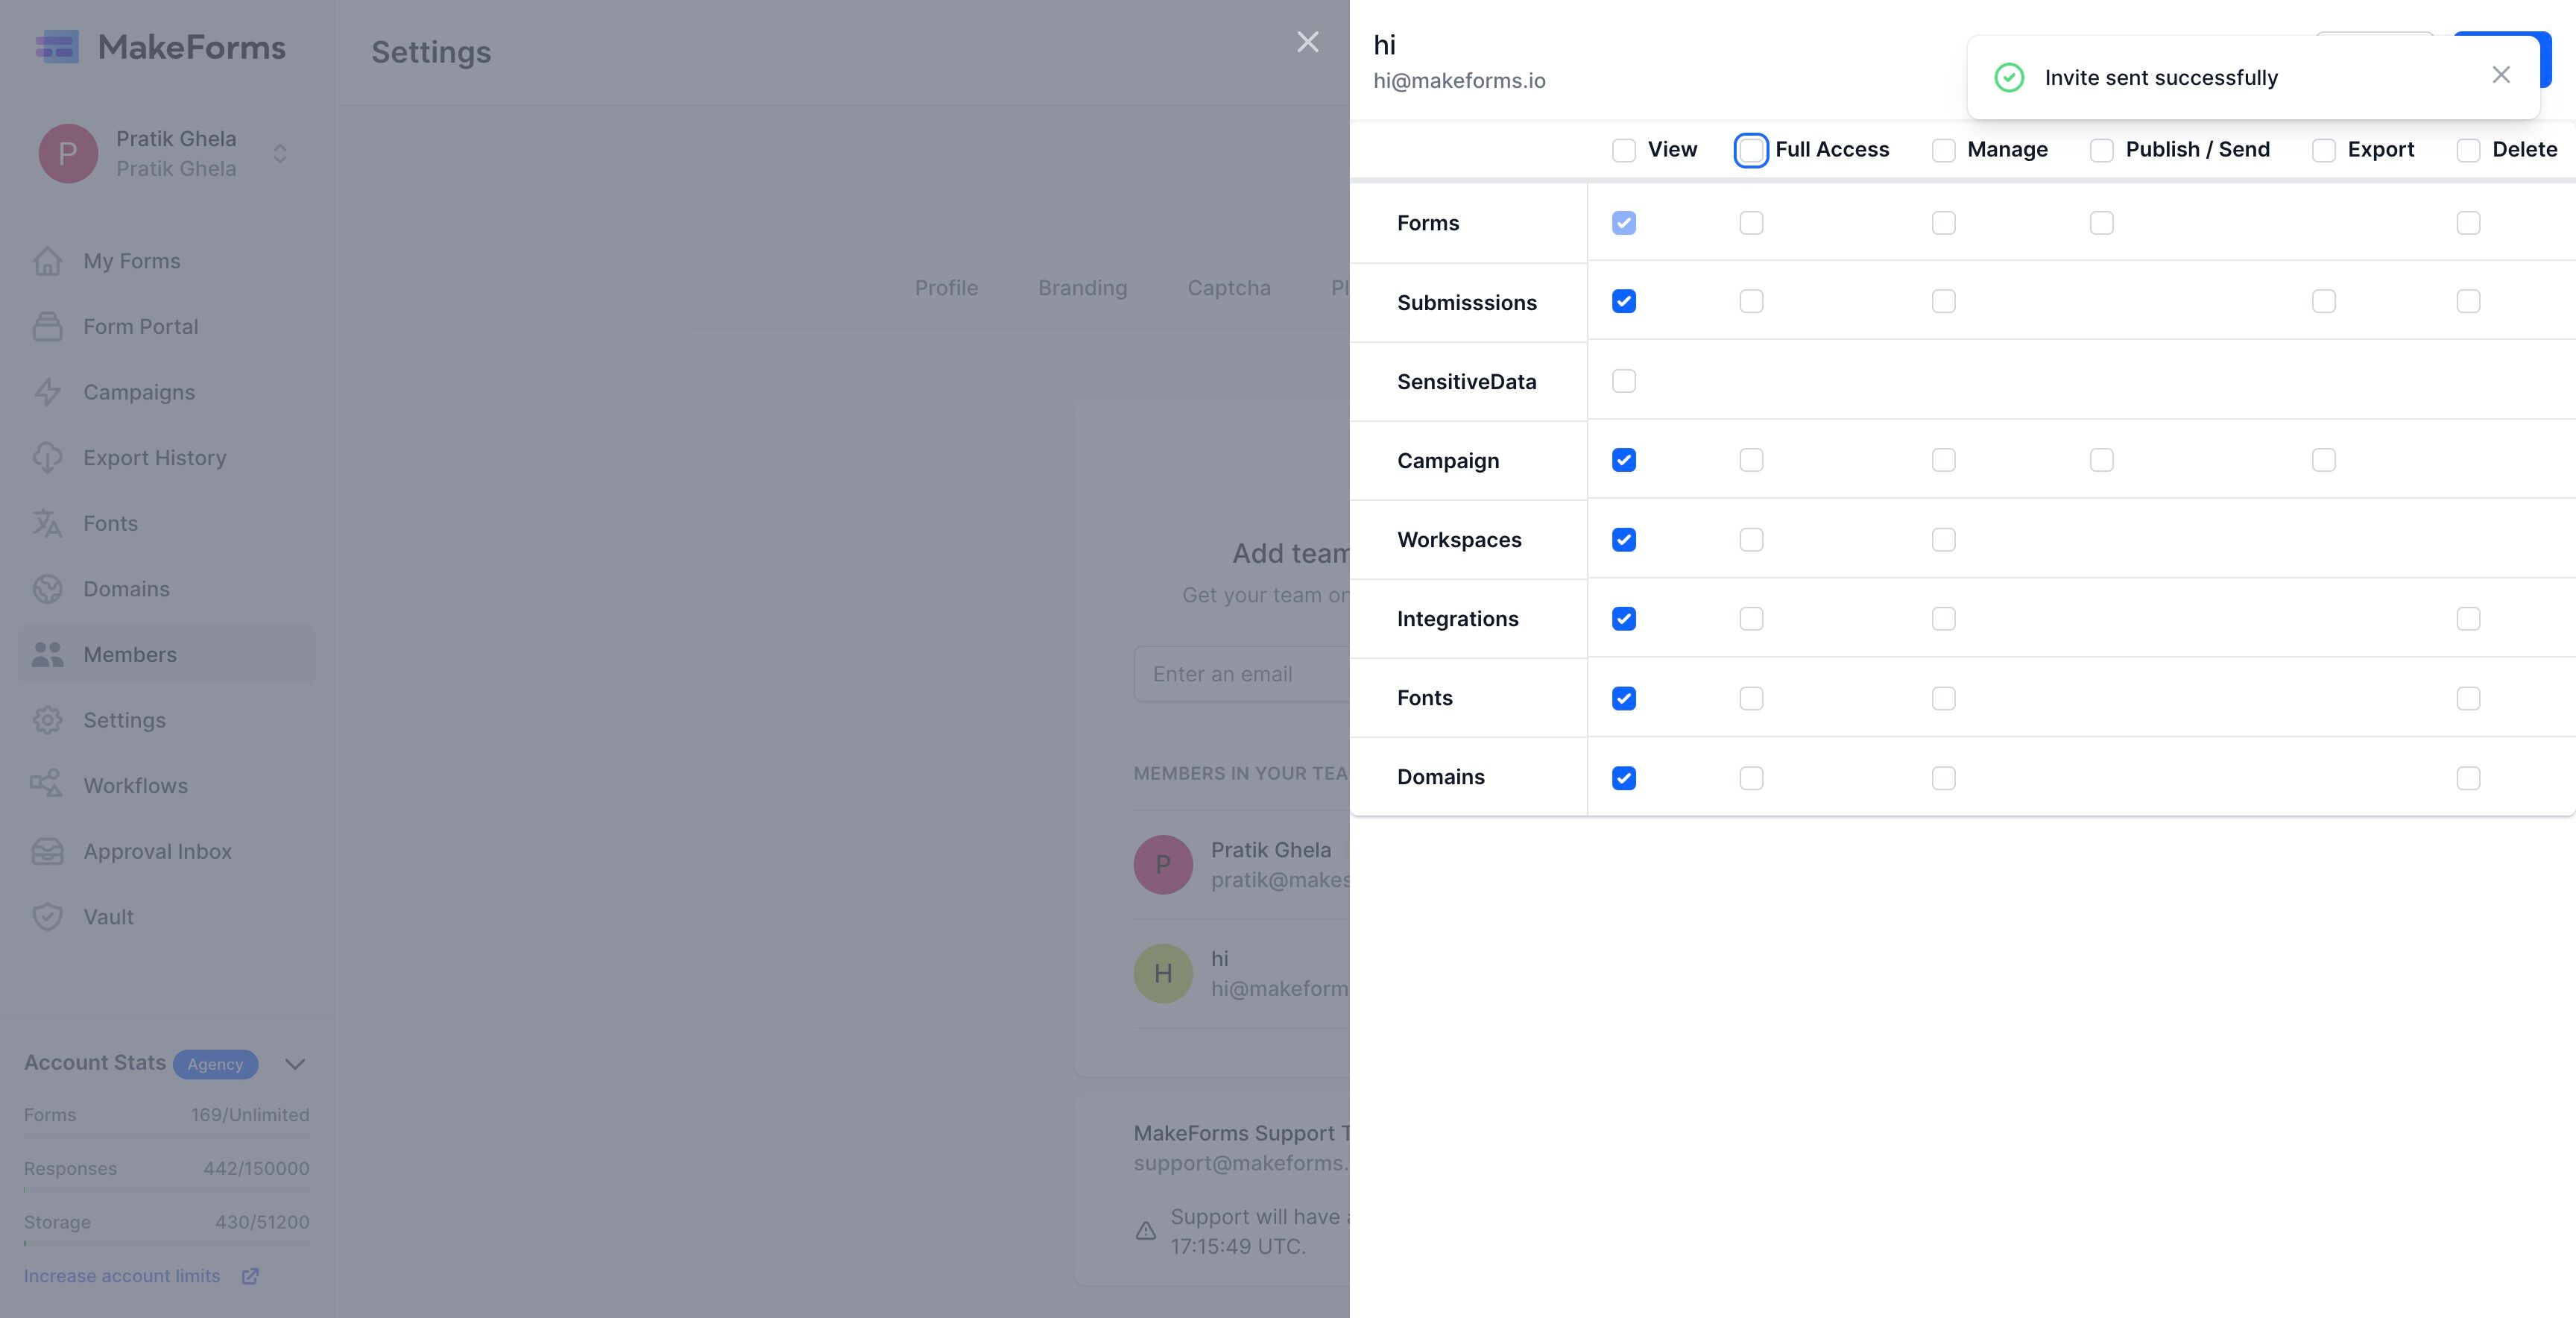Screen dimensions: 2576x1318
Task: Click the Settings gear icon
Action: [47, 720]
